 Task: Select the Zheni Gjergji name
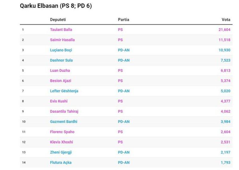pos(61,152)
